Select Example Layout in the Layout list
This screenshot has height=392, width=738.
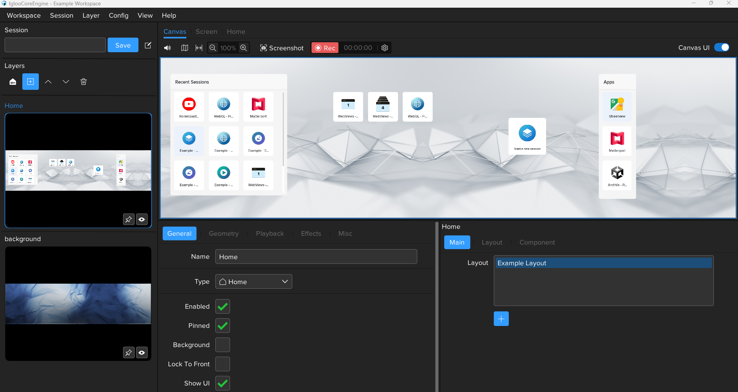(x=603, y=263)
